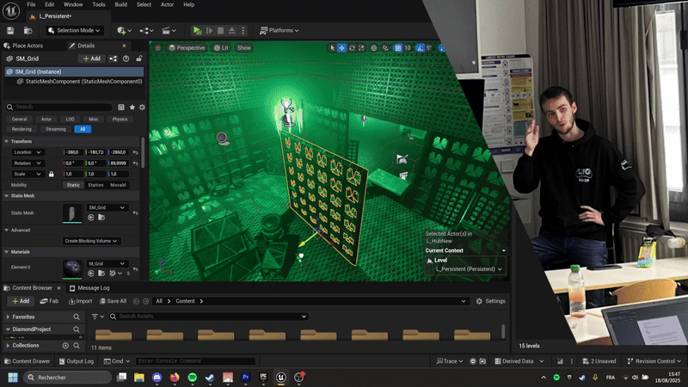This screenshot has width=688, height=387.
Task: Toggle the Scale lock ratio icon
Action: (52, 174)
